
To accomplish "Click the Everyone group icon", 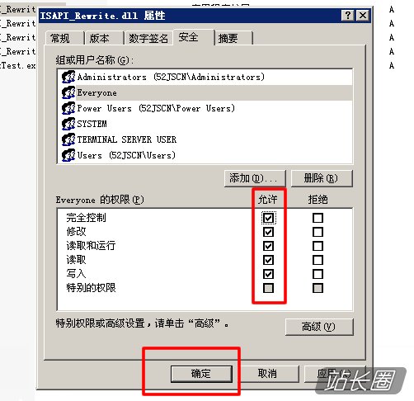I will click(68, 92).
